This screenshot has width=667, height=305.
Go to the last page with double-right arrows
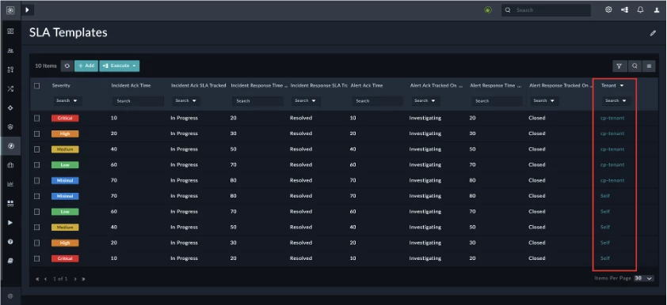point(83,279)
